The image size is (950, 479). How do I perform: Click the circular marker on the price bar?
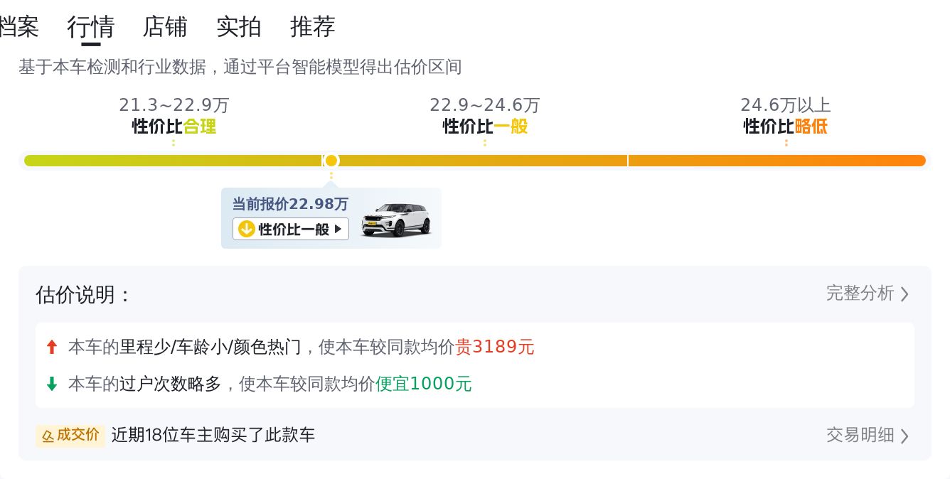(331, 161)
